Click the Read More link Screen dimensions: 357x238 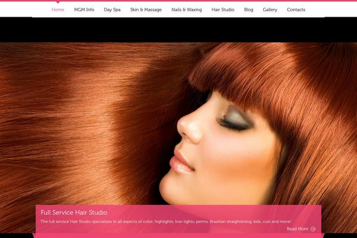click(297, 229)
